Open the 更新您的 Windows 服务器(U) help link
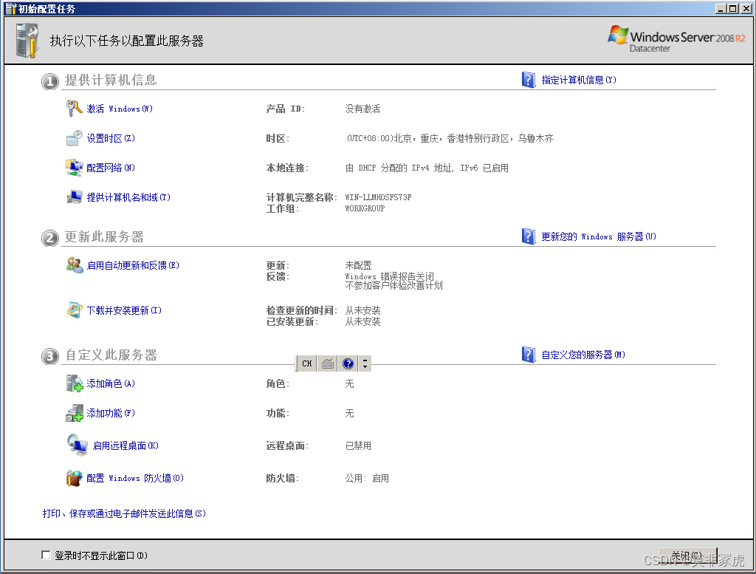 coord(598,237)
